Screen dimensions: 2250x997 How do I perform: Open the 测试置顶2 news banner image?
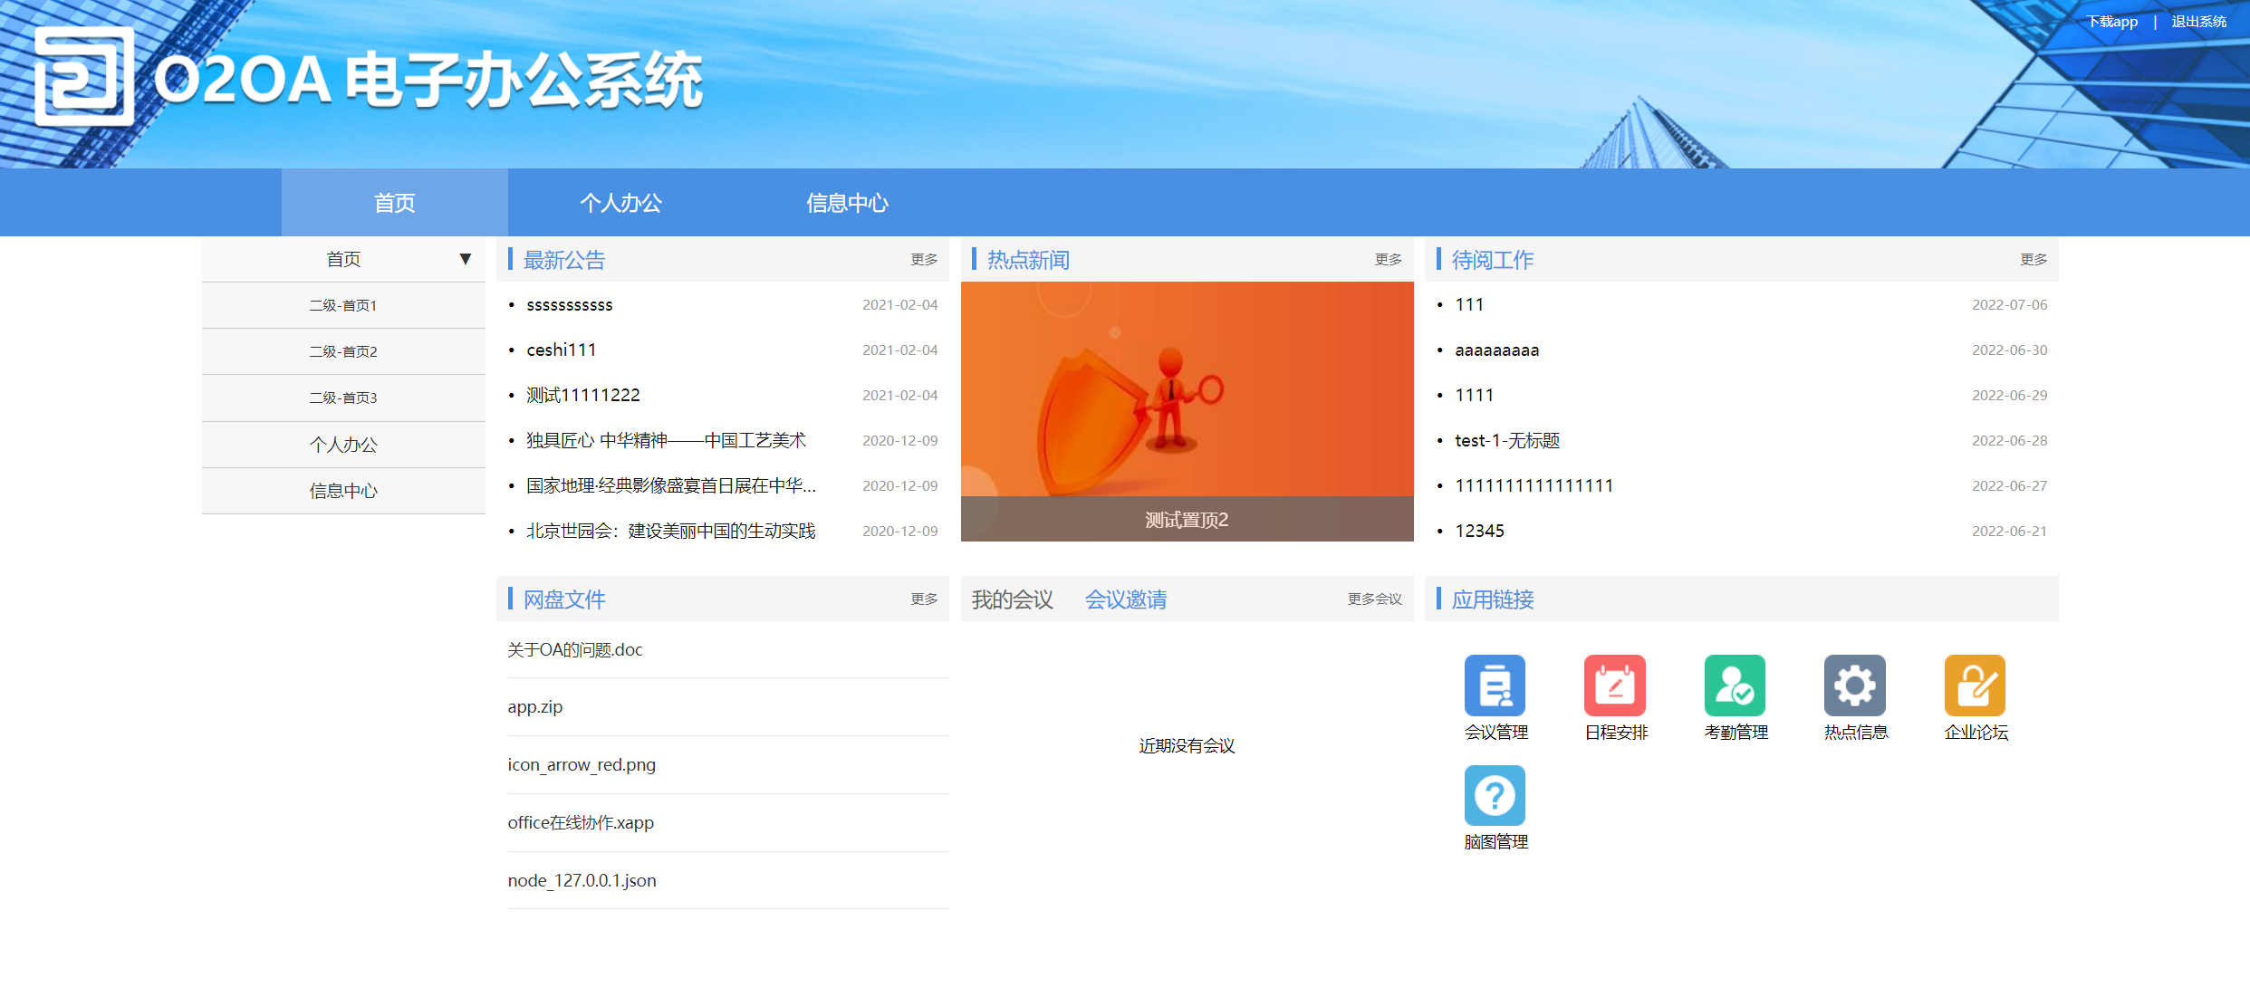pos(1187,398)
